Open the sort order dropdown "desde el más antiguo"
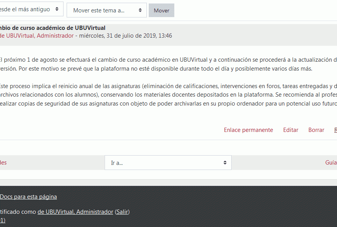Image resolution: width=337 pixels, height=227 pixels. (31, 9)
